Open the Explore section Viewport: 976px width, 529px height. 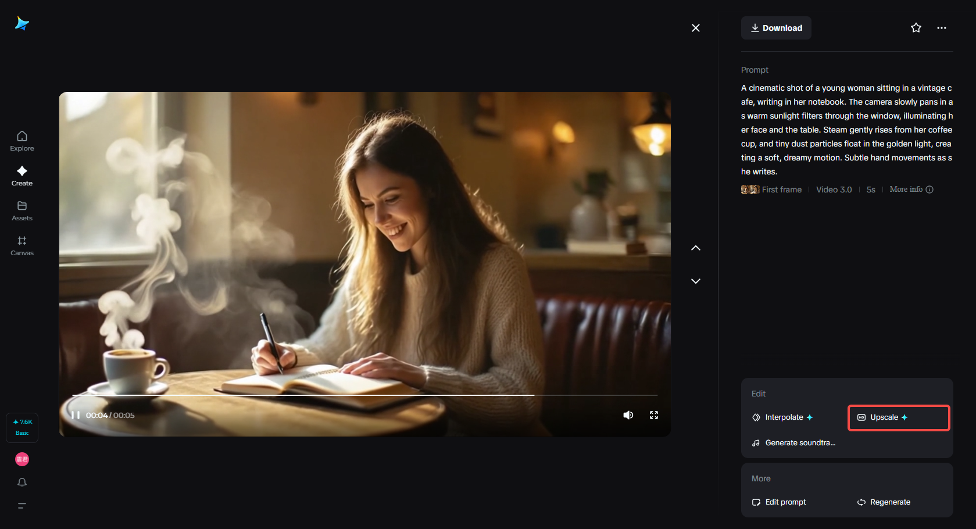point(22,141)
